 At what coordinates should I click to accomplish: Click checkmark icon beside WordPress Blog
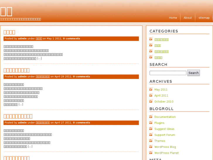tap(151, 146)
